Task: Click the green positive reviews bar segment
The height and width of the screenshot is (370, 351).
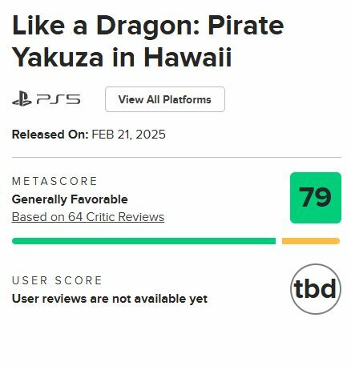Action: pos(143,241)
